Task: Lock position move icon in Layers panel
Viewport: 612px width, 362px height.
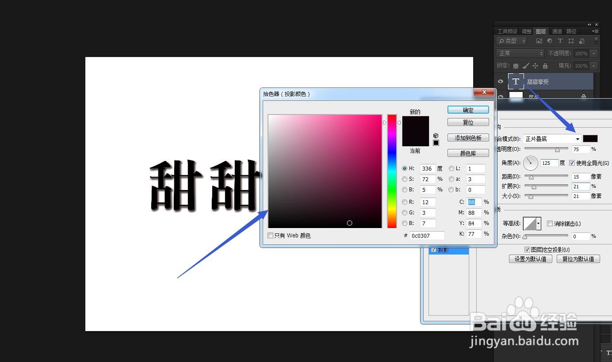Action: [x=535, y=66]
